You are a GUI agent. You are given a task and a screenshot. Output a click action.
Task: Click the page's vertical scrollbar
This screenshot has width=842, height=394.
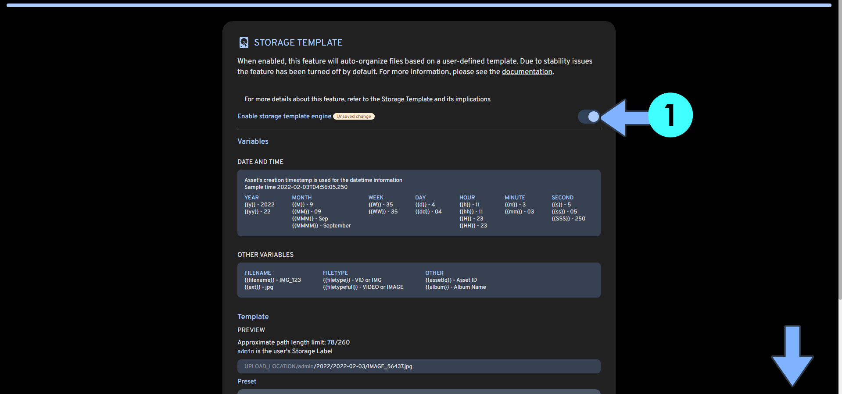[840, 149]
